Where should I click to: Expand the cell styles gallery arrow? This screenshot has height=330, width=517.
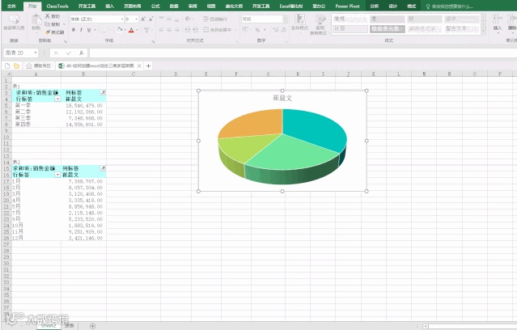point(483,32)
